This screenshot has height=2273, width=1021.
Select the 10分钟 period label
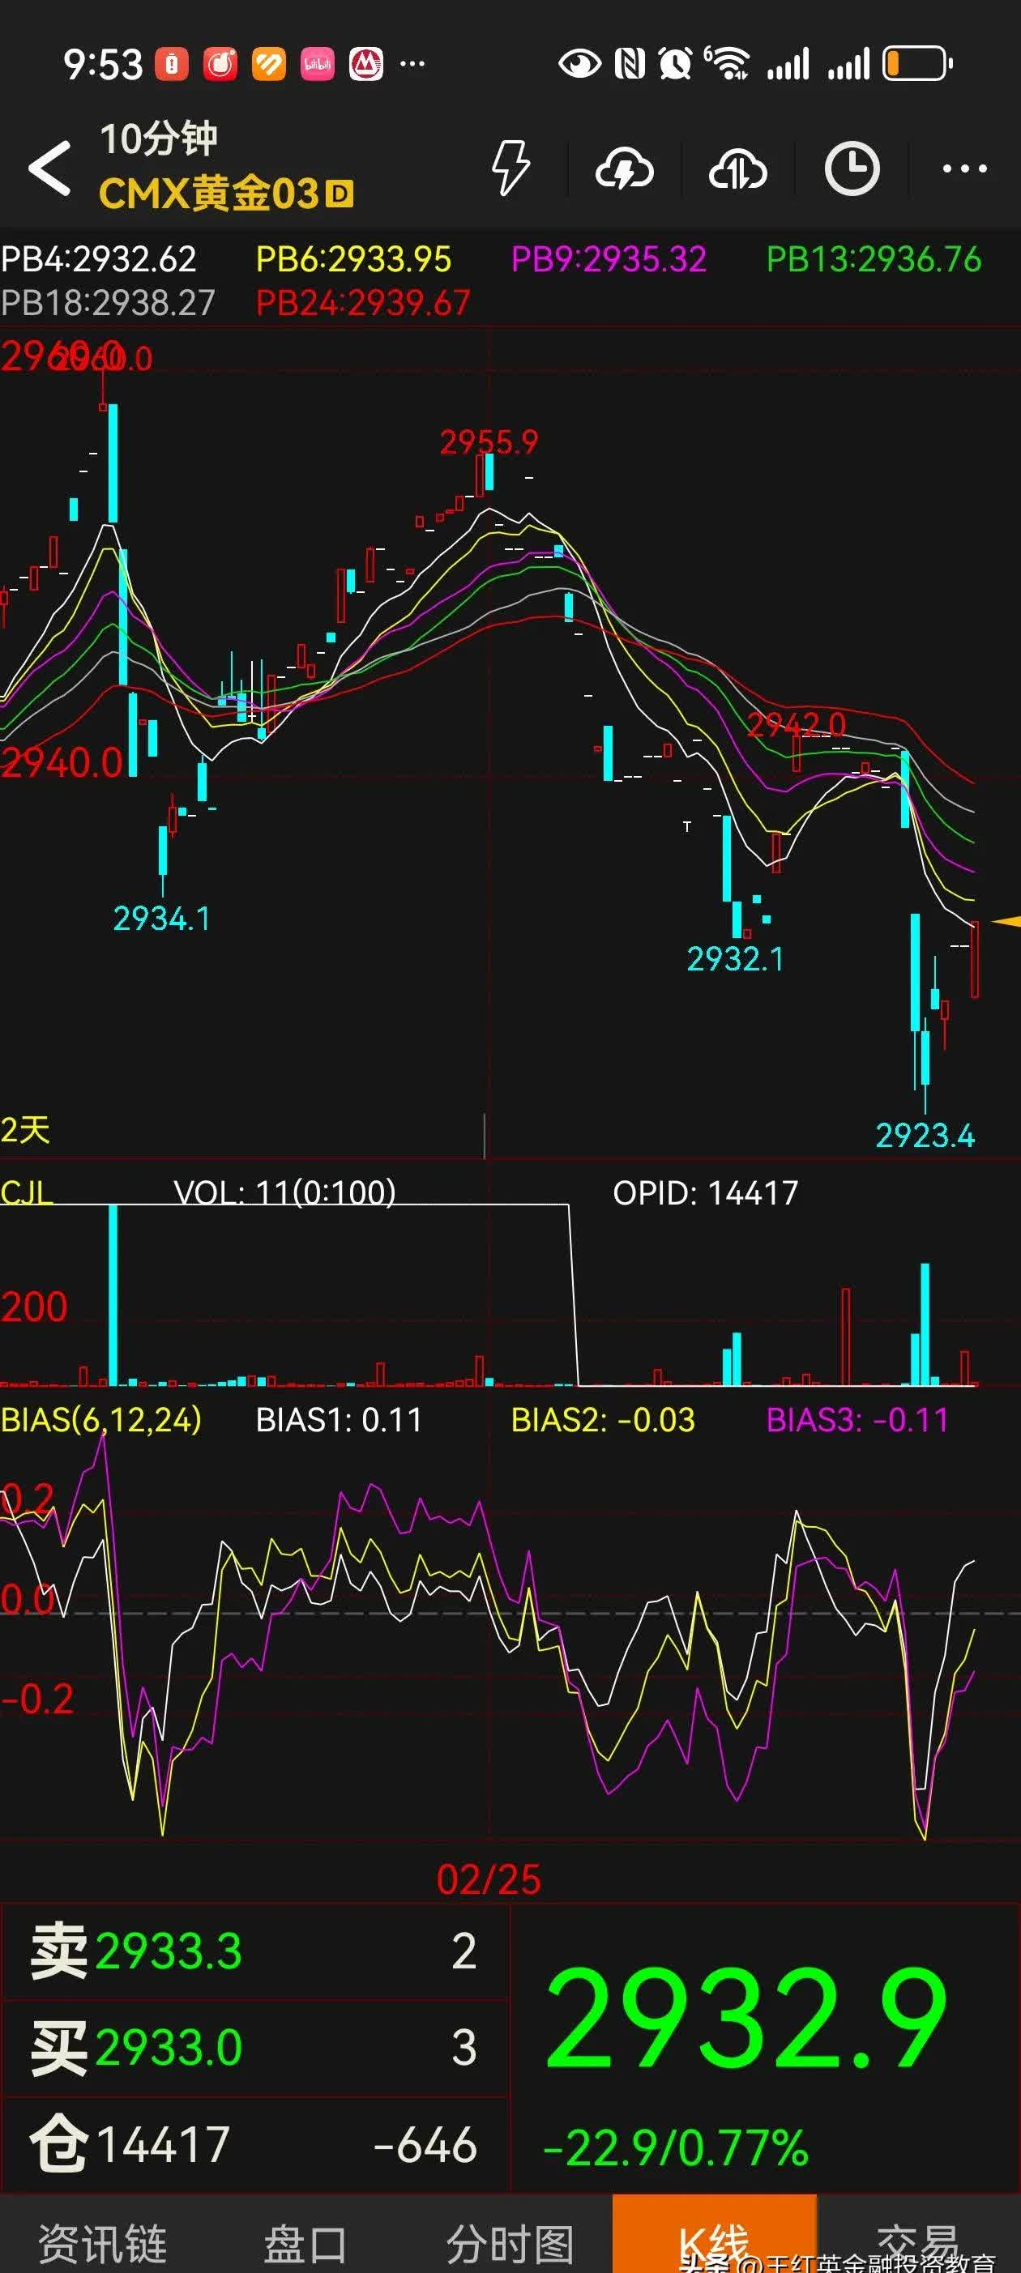[x=158, y=139]
